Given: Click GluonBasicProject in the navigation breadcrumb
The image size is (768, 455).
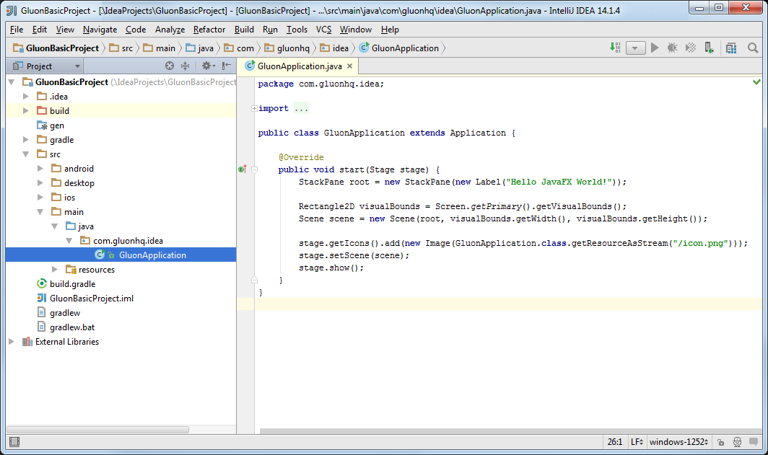Looking at the screenshot, I should pyautogui.click(x=56, y=48).
